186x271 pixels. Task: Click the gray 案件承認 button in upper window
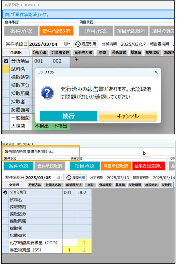tap(21, 31)
